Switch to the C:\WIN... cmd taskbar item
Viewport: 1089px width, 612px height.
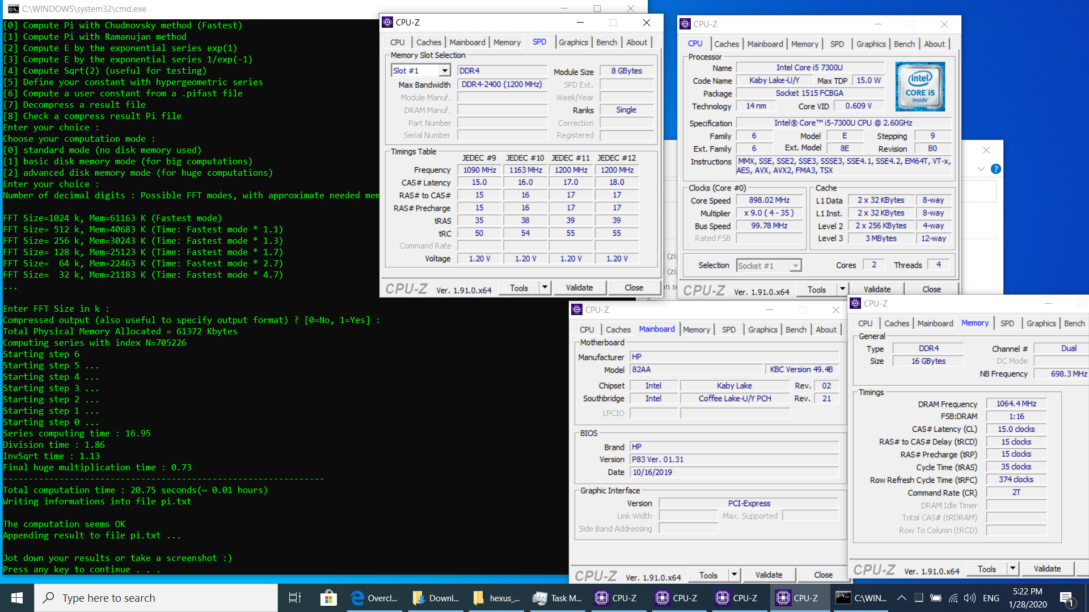click(x=860, y=598)
